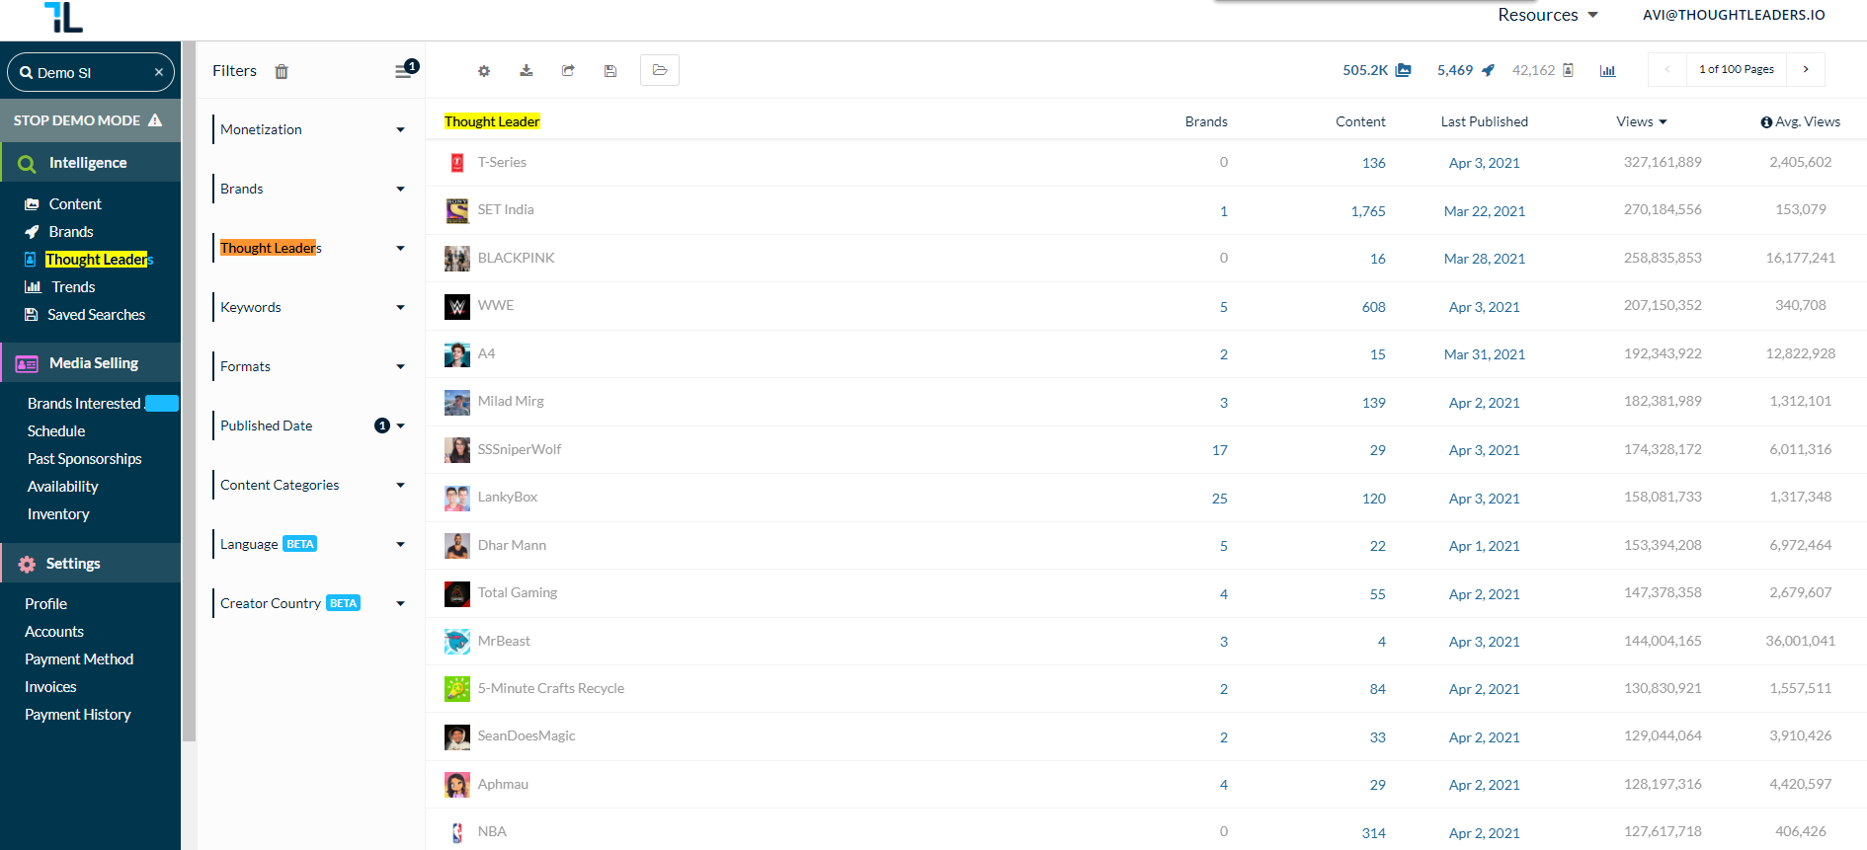The height and width of the screenshot is (850, 1867).
Task: Click the MrBeast channel avatar
Action: click(457, 642)
